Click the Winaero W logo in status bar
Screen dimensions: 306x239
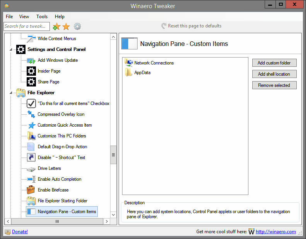[252, 232]
